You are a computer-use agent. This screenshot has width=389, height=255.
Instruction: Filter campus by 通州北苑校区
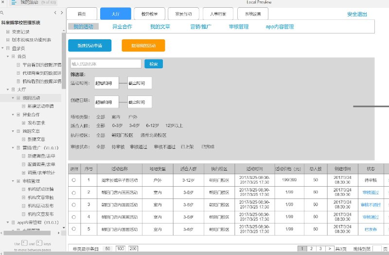coord(153,135)
